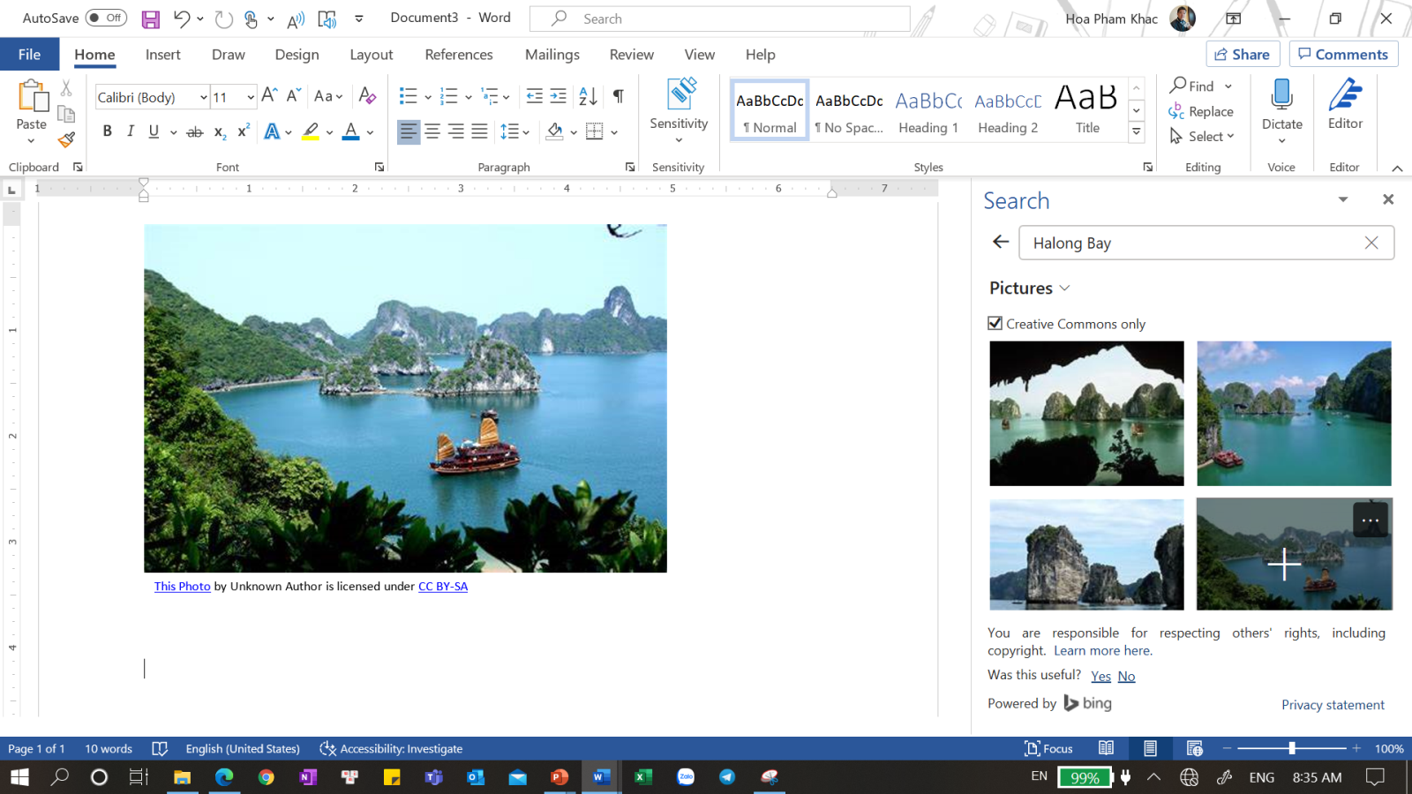Apply bullet list formatting
This screenshot has height=794, width=1412.
[408, 96]
